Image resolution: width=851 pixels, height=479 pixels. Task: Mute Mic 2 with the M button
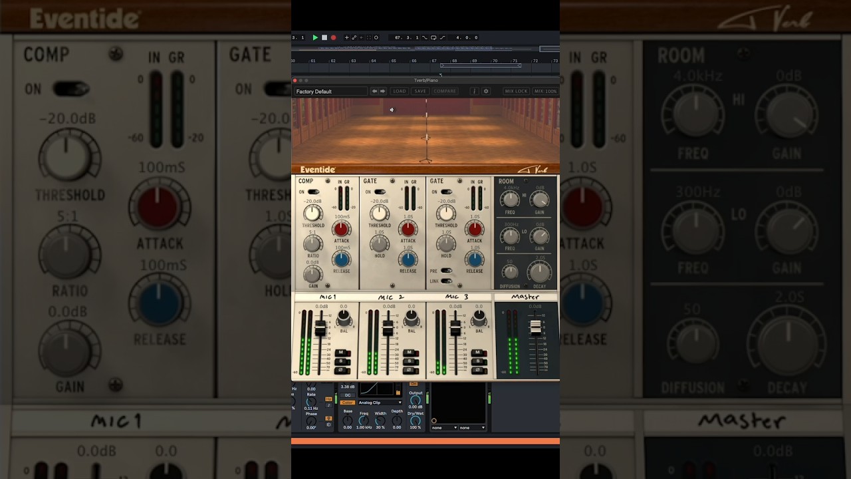(410, 353)
